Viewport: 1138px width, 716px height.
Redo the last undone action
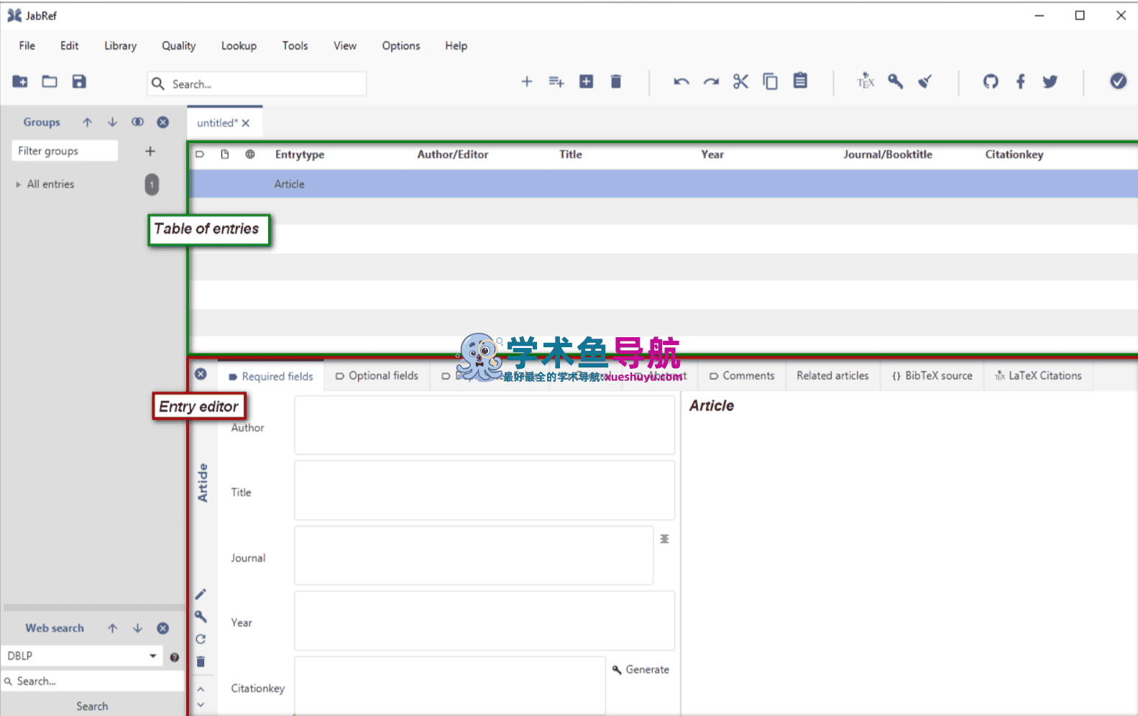[x=712, y=82]
